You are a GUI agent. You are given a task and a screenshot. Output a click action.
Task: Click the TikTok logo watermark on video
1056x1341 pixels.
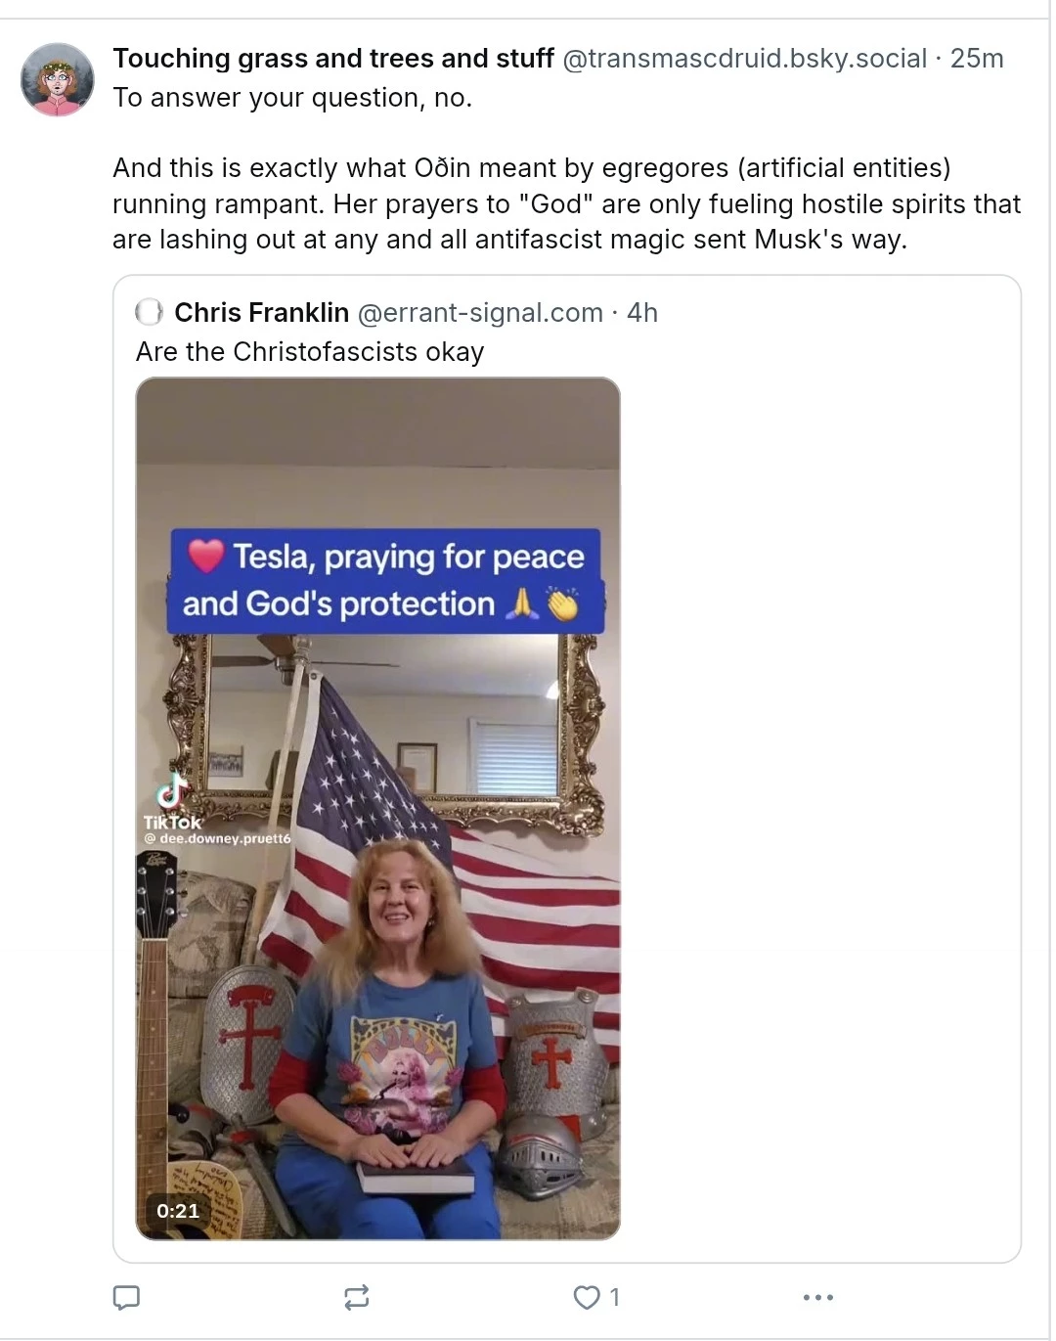pos(172,802)
